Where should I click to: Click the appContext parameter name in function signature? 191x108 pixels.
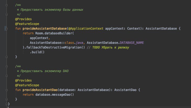tap(114, 29)
